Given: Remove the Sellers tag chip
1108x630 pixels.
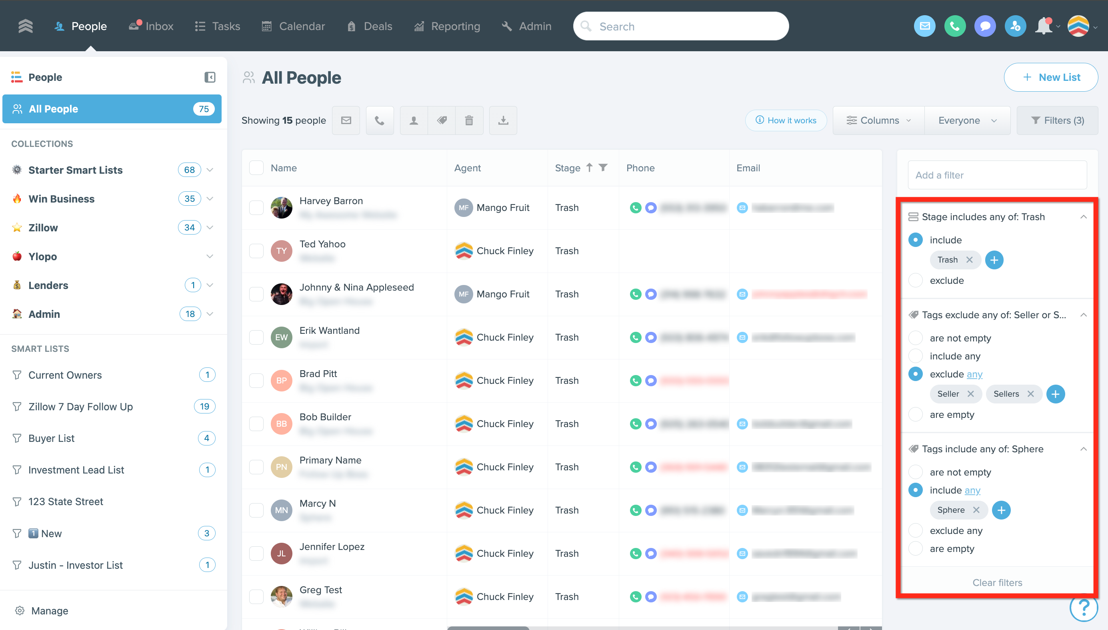Looking at the screenshot, I should 1031,394.
